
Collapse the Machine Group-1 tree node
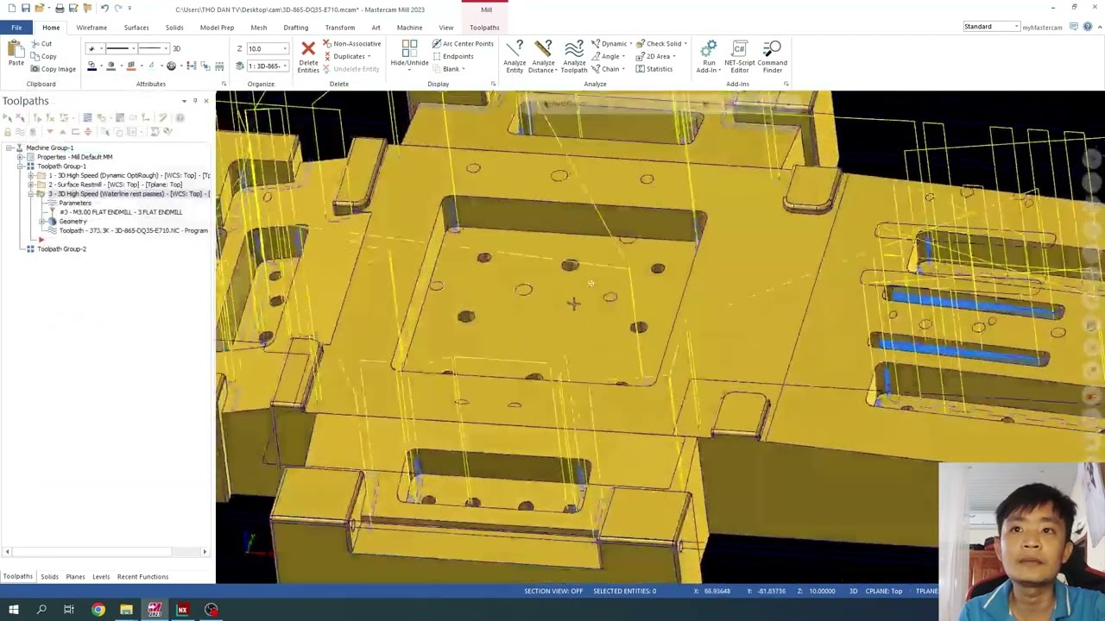pos(8,147)
